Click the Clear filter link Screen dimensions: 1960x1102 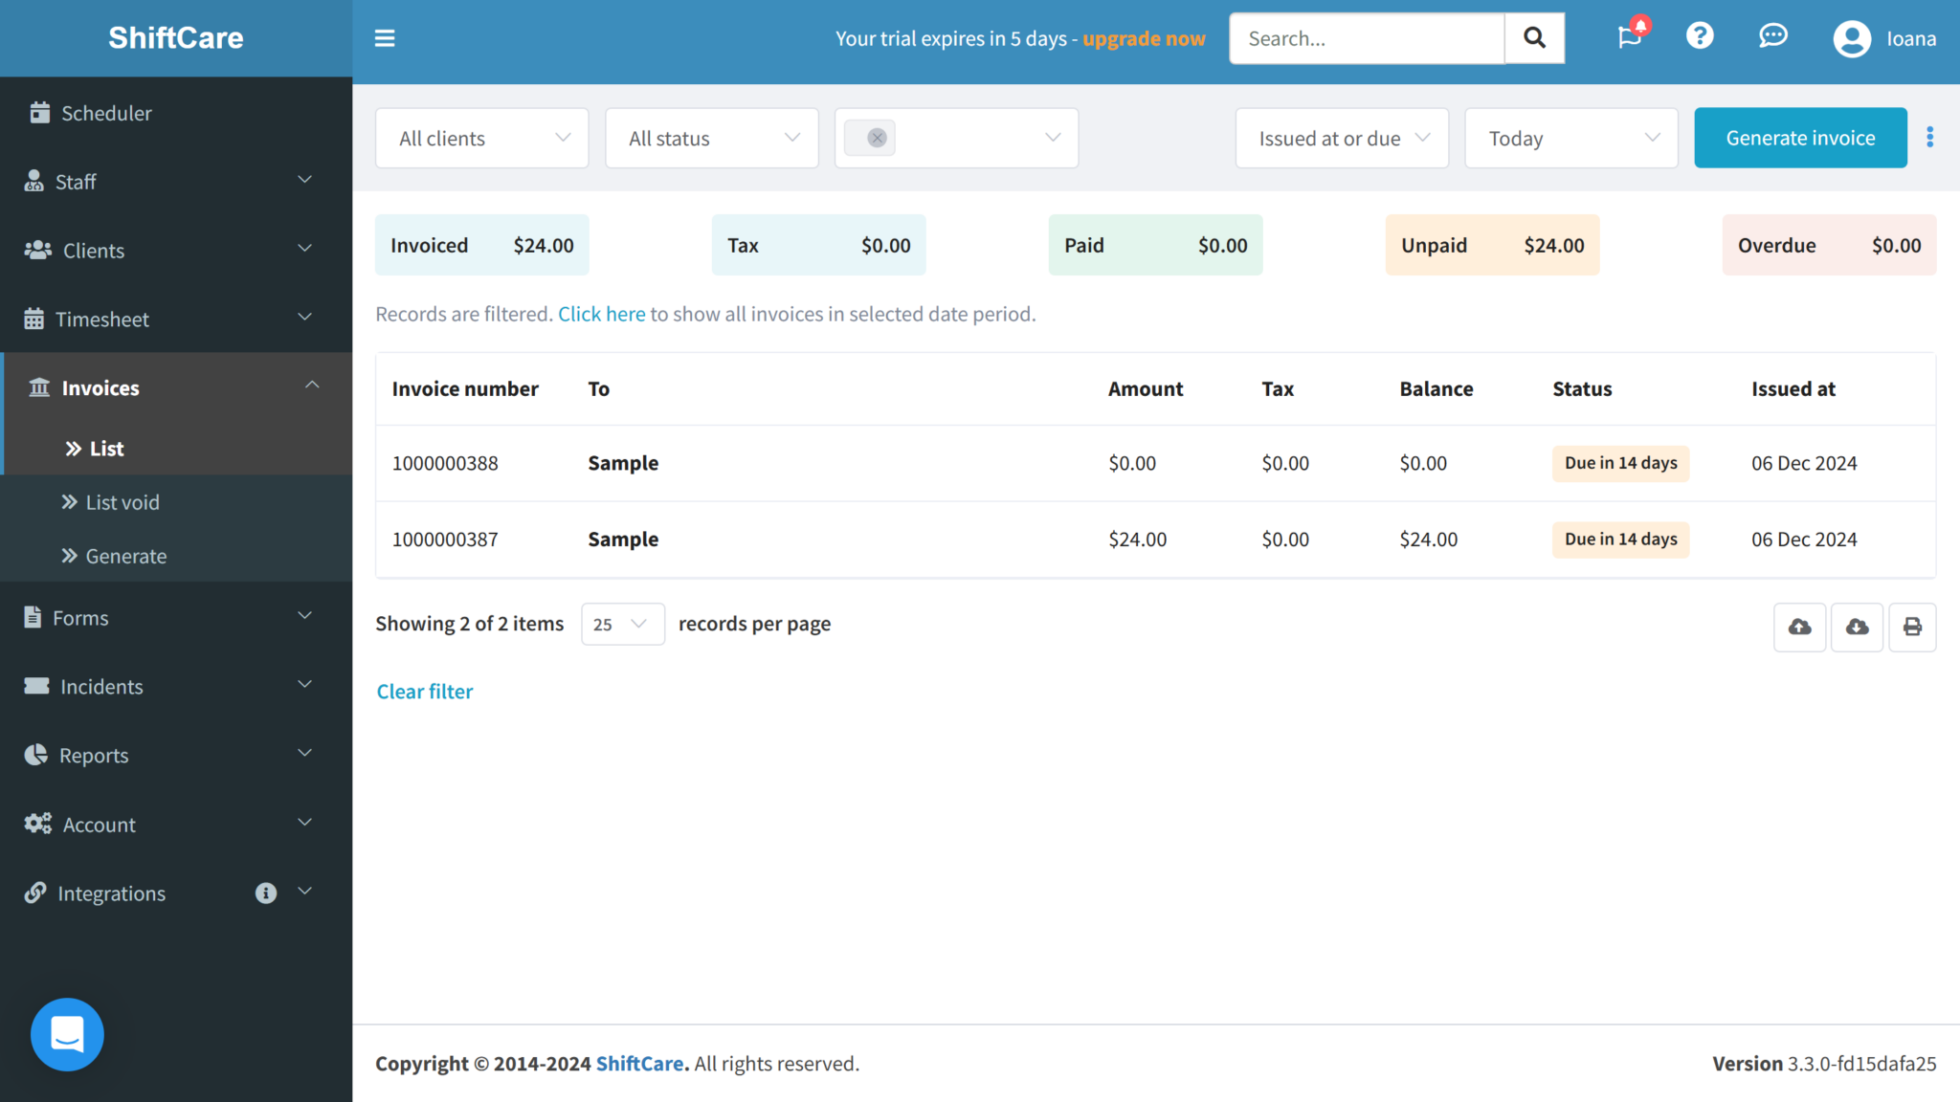[425, 691]
